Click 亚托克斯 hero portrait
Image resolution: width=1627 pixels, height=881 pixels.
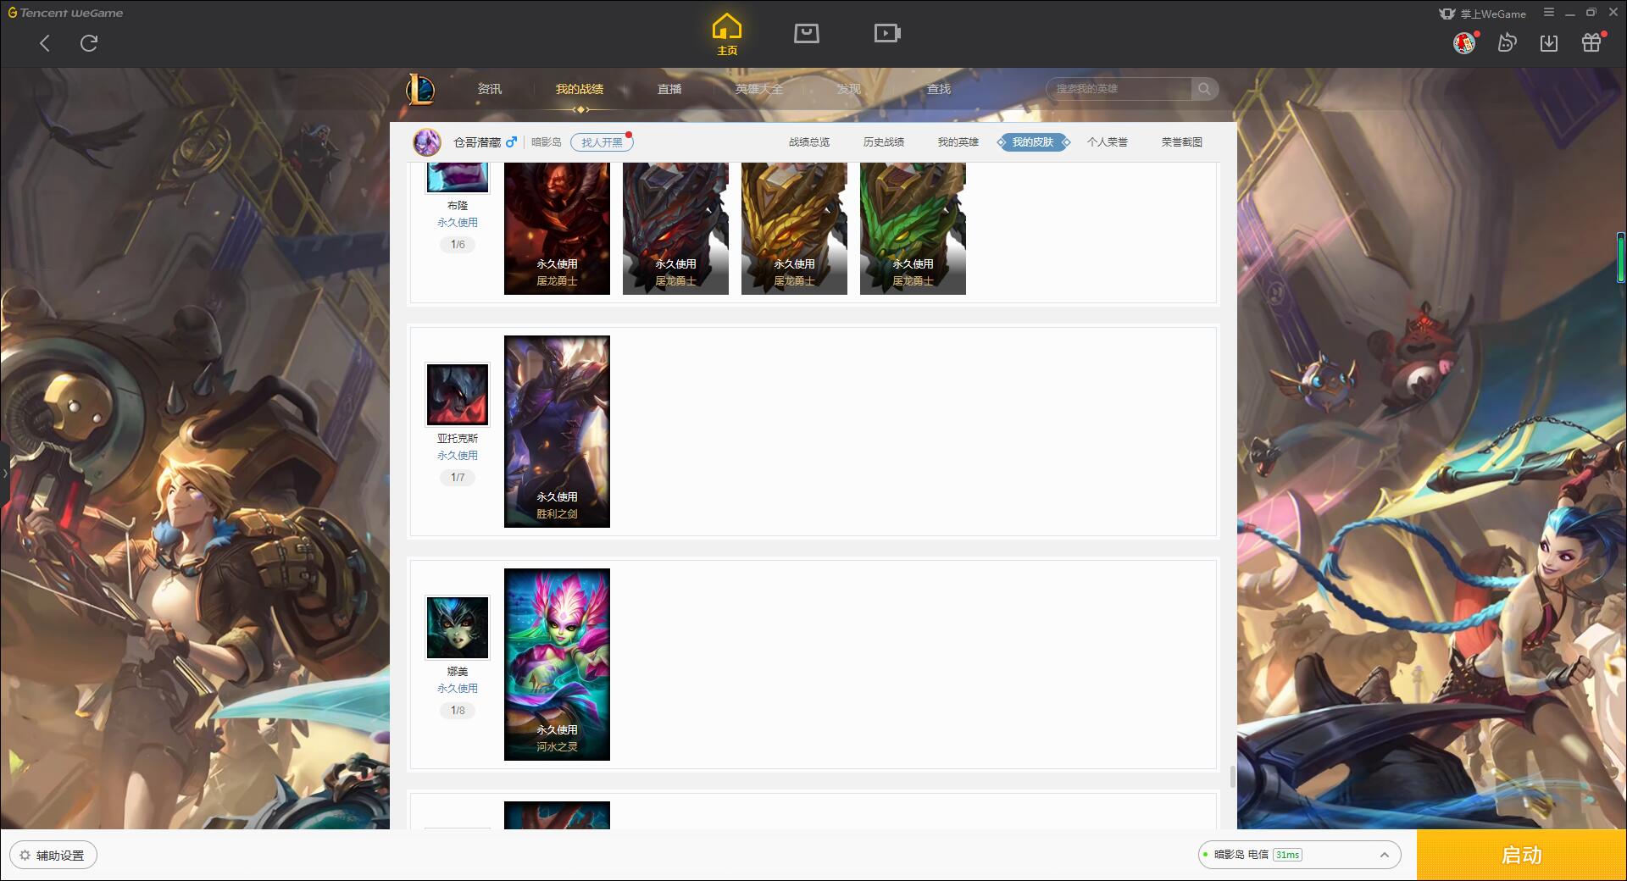click(458, 395)
